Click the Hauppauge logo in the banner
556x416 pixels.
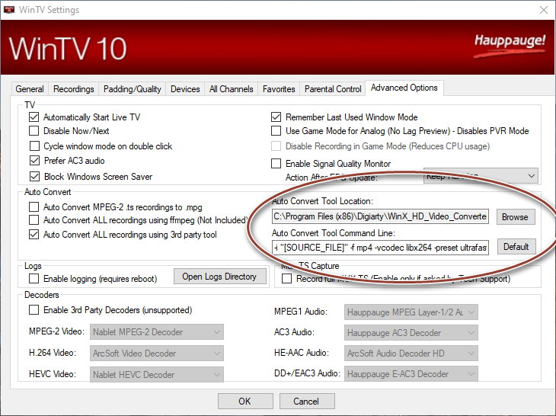(510, 46)
